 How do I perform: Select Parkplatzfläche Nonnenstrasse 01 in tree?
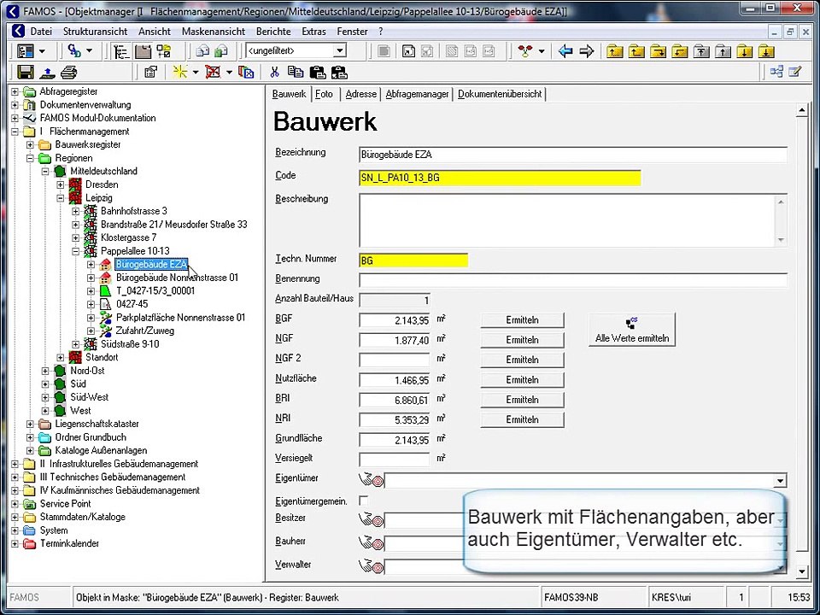point(180,318)
